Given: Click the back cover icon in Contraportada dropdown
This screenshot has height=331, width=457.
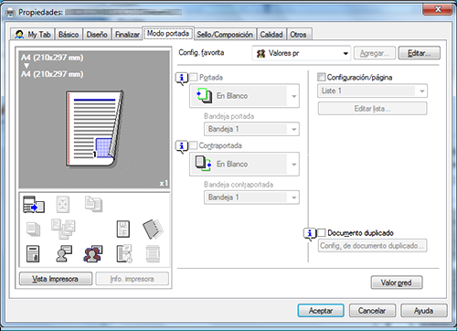Looking at the screenshot, I should click(x=204, y=164).
